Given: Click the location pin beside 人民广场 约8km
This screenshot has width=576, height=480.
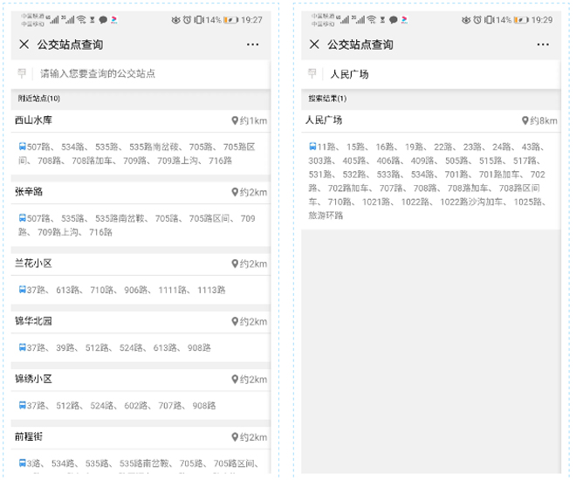Looking at the screenshot, I should [525, 120].
